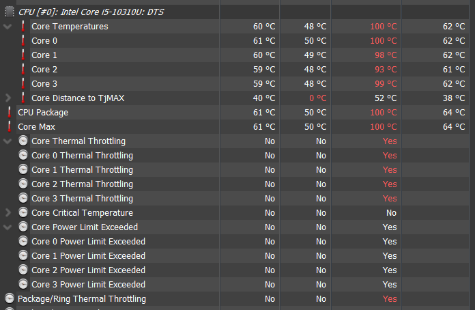Image resolution: width=475 pixels, height=310 pixels.
Task: Click the clock icon for Core 0 Power Limit Exceeded
Action: (x=23, y=241)
